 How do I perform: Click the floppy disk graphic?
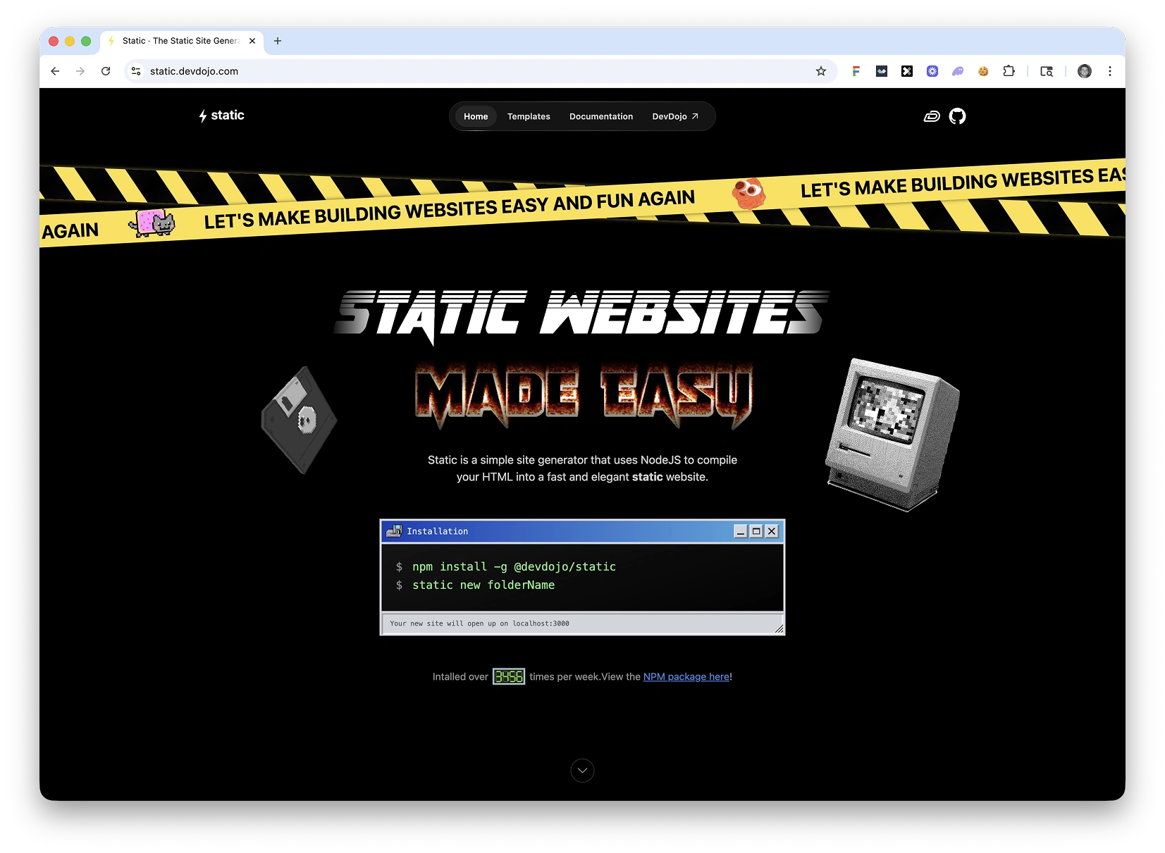tap(299, 420)
